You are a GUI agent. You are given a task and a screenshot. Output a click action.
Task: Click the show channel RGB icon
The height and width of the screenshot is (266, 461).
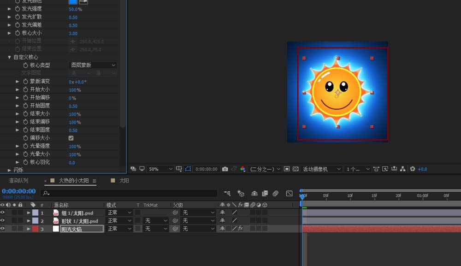coord(243,169)
